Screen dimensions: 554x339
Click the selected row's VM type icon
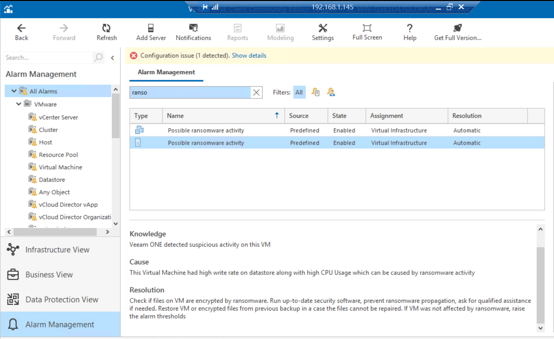click(x=138, y=142)
